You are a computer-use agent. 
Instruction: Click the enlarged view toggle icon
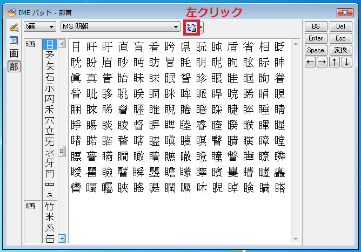coord(191,28)
